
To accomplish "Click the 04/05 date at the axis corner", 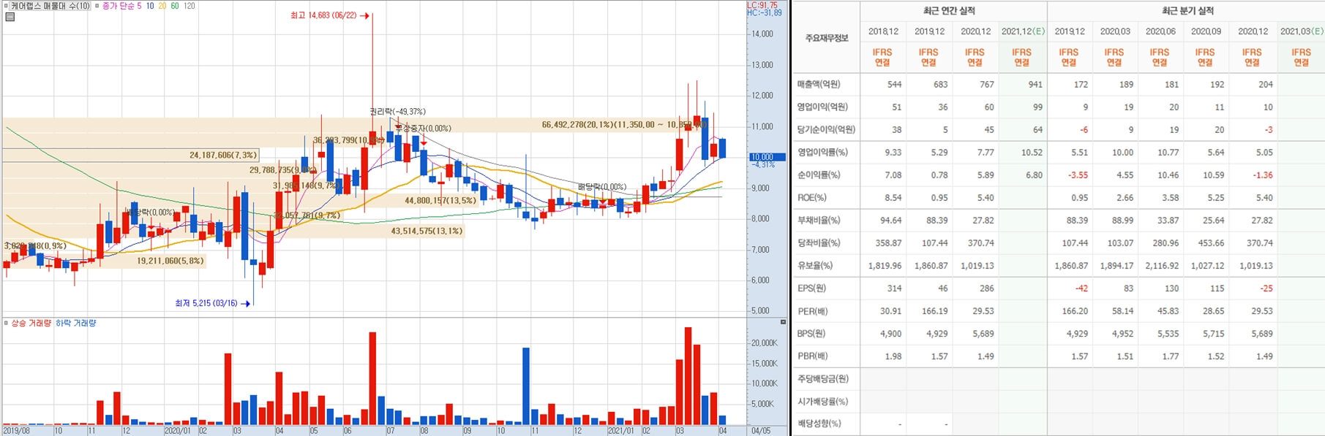I will pyautogui.click(x=761, y=431).
